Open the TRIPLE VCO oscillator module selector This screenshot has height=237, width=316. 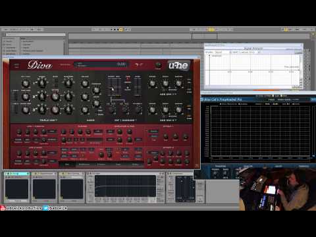point(48,120)
